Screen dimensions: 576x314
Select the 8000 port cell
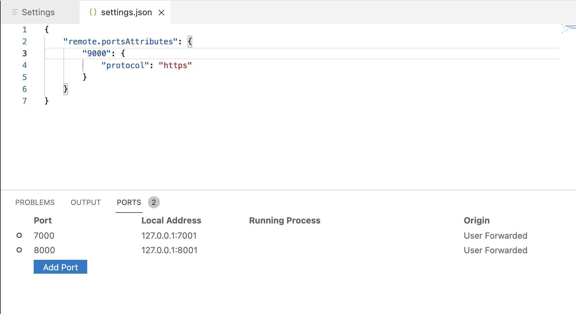44,250
